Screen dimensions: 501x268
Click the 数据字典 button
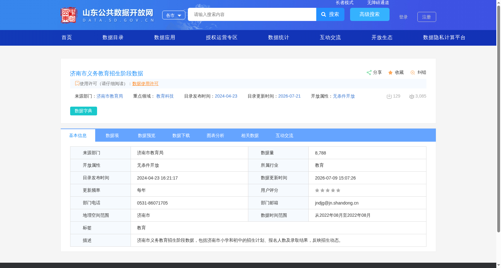pos(84,111)
